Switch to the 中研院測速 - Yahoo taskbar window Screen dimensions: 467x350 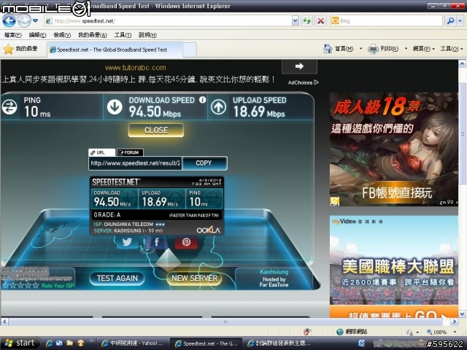pos(133,343)
